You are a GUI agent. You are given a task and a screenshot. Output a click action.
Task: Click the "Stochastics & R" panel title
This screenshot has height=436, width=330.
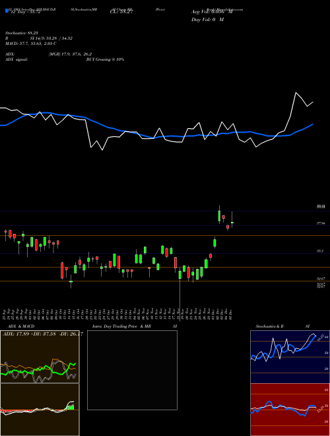tap(269, 326)
